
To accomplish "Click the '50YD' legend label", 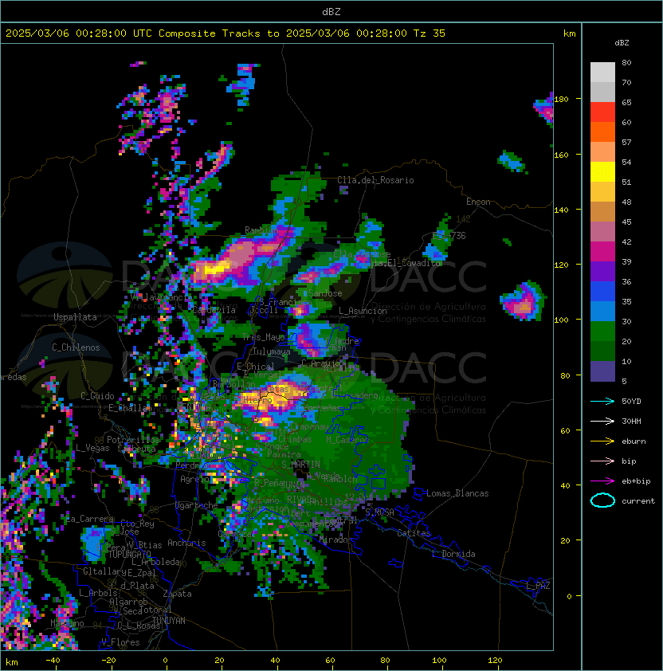I will pos(631,402).
